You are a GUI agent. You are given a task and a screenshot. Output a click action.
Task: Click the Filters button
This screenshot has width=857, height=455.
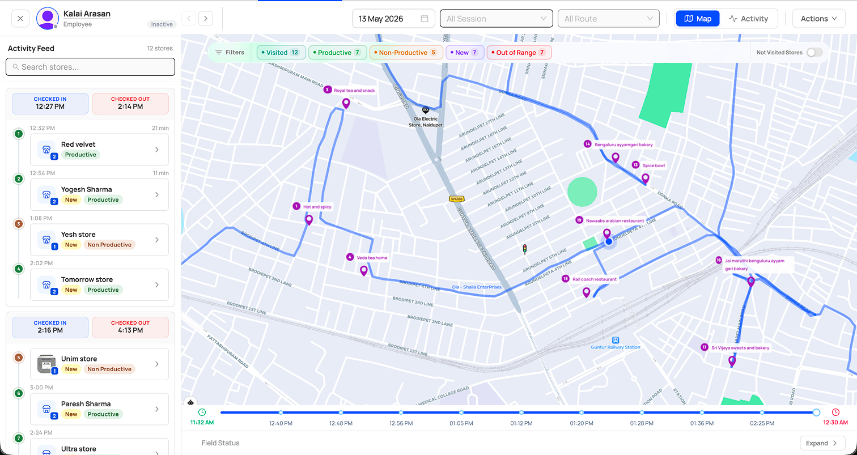coord(230,53)
